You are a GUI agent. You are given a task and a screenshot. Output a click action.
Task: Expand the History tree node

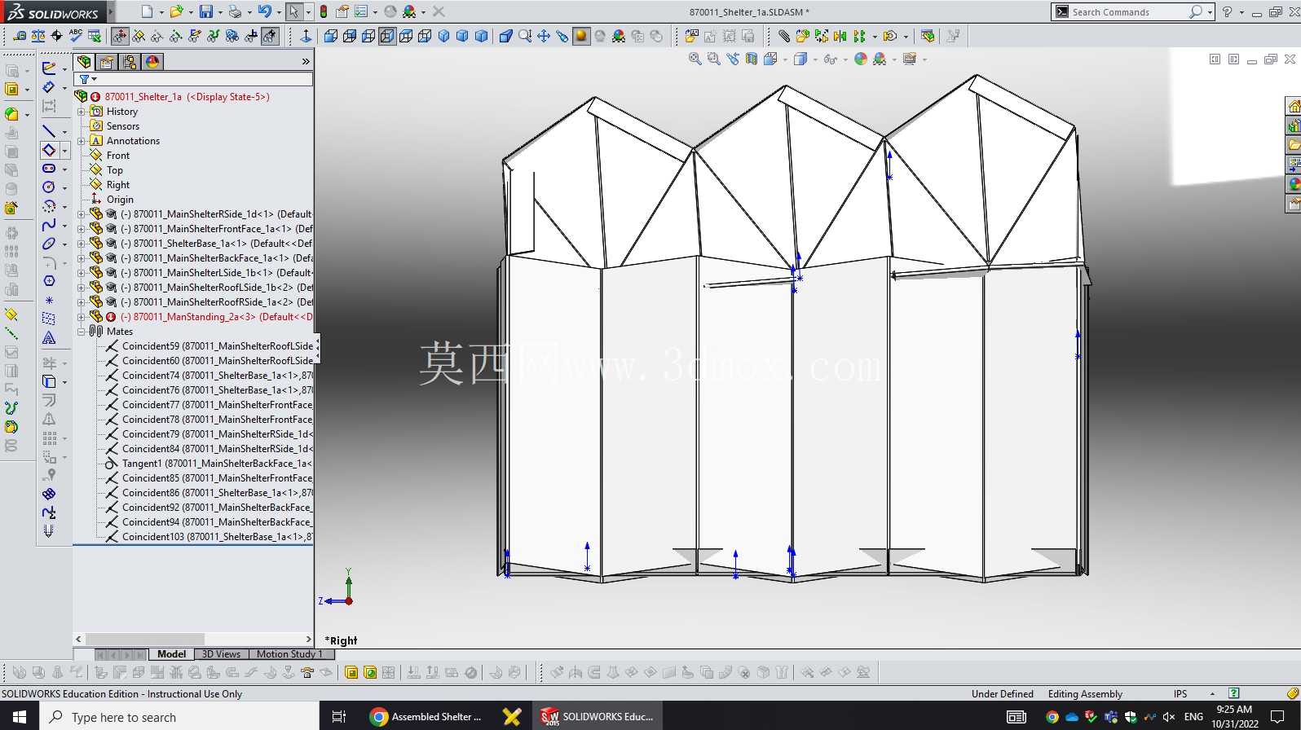(81, 112)
